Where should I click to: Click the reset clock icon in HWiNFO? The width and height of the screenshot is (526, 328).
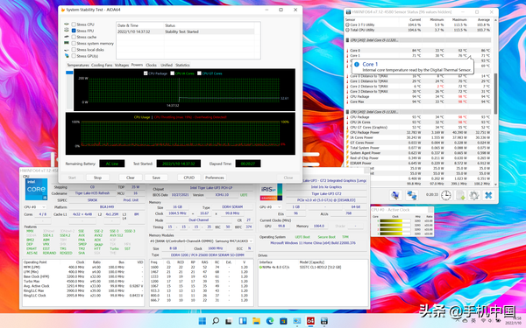(446, 195)
